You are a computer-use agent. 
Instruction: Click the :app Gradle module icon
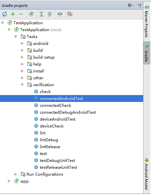16,181
